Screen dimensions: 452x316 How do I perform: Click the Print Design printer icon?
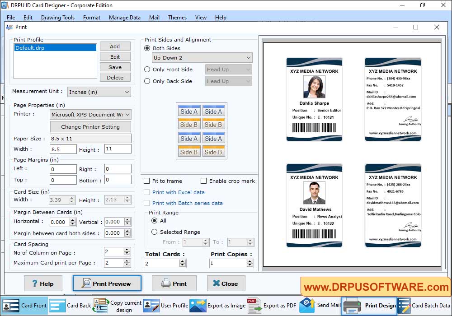[x=352, y=306]
